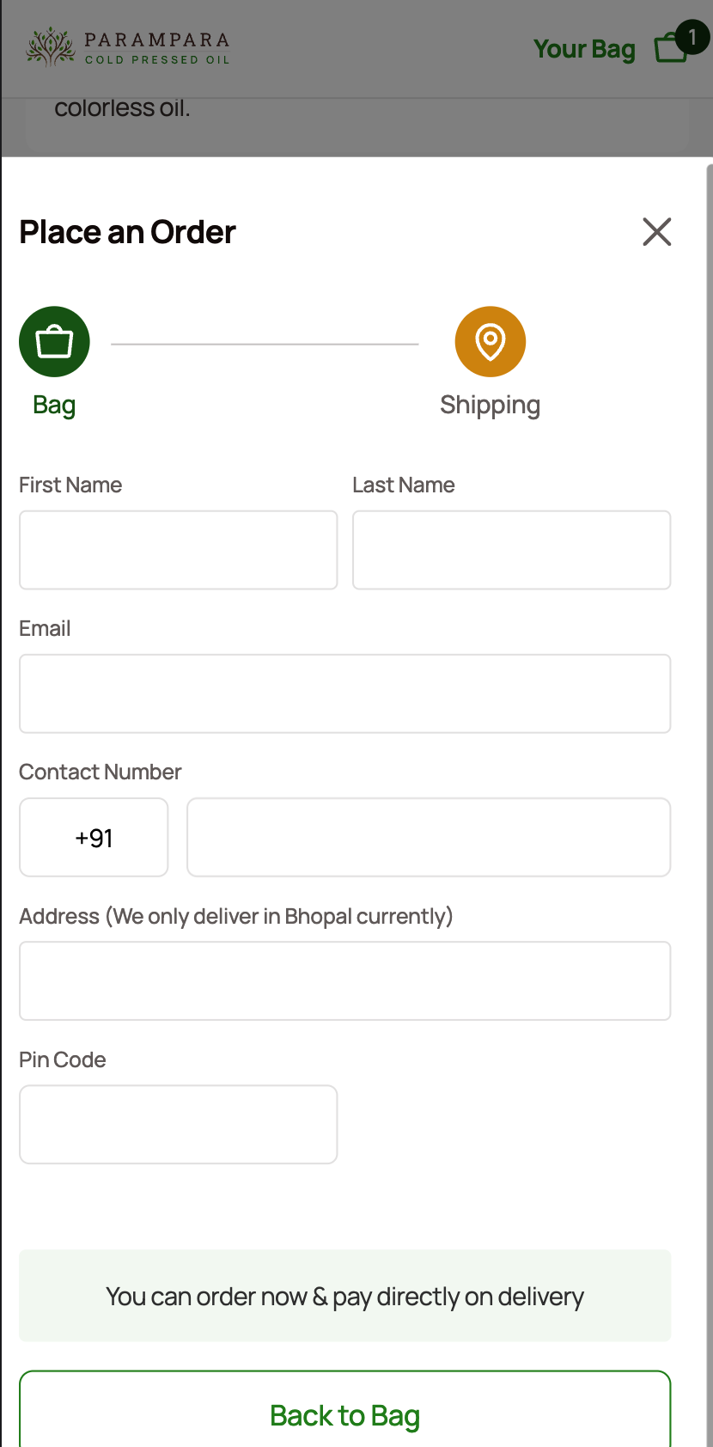Open the shopping bag cart icon
The height and width of the screenshot is (1447, 713).
[x=671, y=48]
